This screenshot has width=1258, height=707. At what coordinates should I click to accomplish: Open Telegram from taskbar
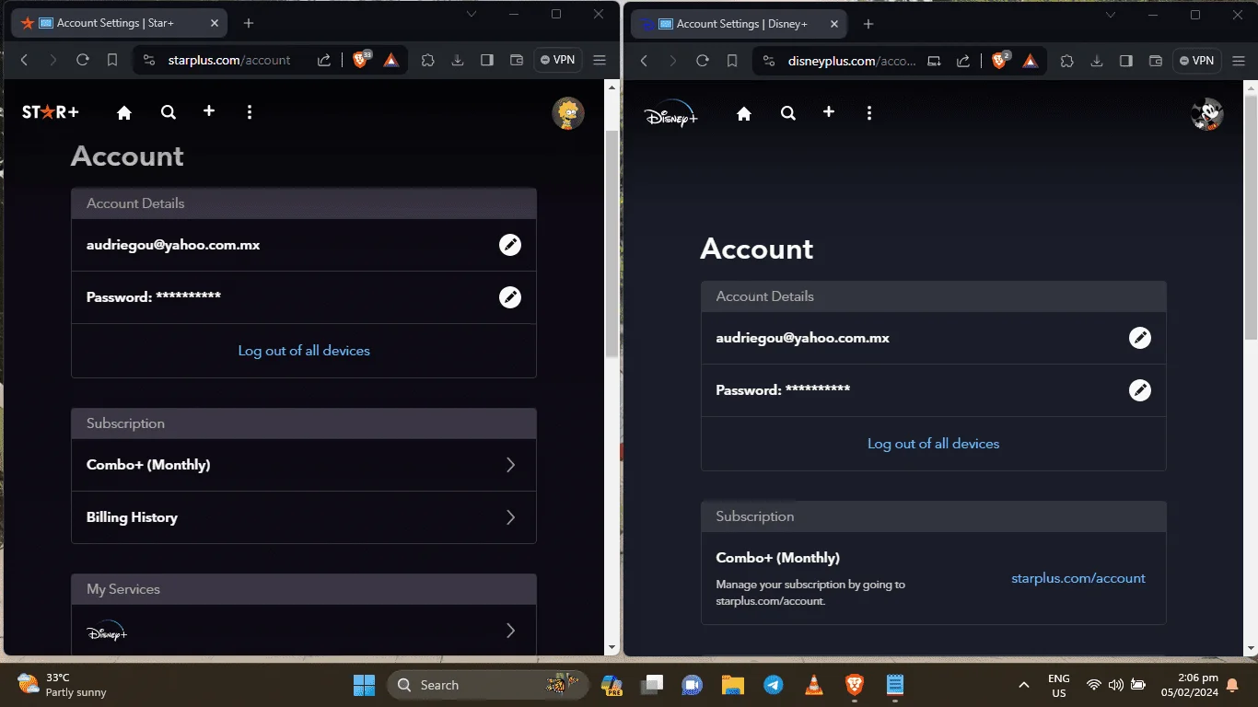tap(773, 685)
